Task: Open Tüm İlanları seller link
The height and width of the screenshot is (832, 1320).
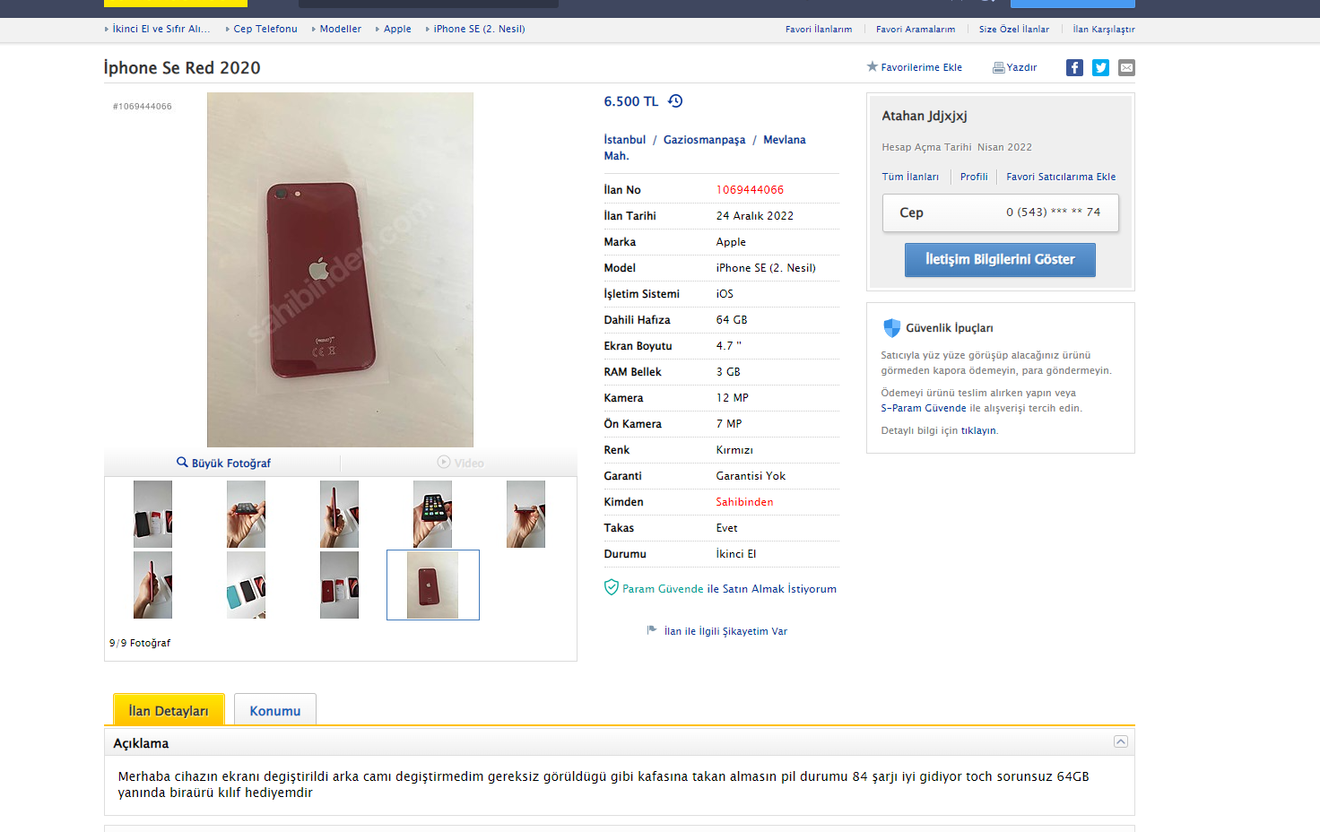Action: pyautogui.click(x=910, y=177)
